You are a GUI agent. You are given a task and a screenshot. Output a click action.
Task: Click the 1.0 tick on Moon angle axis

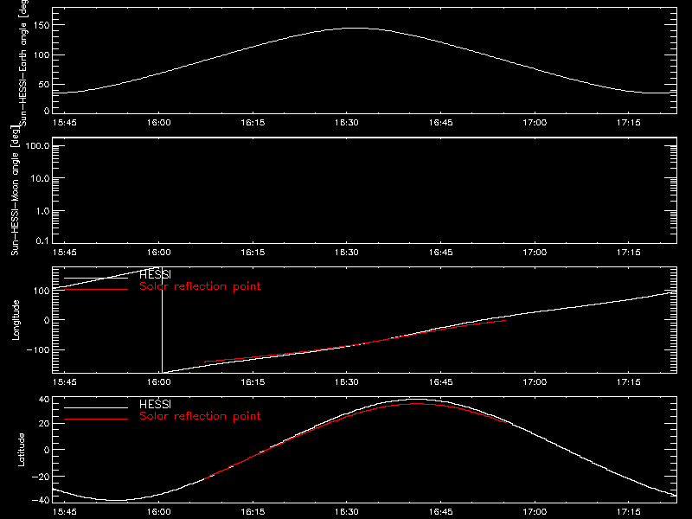point(42,211)
